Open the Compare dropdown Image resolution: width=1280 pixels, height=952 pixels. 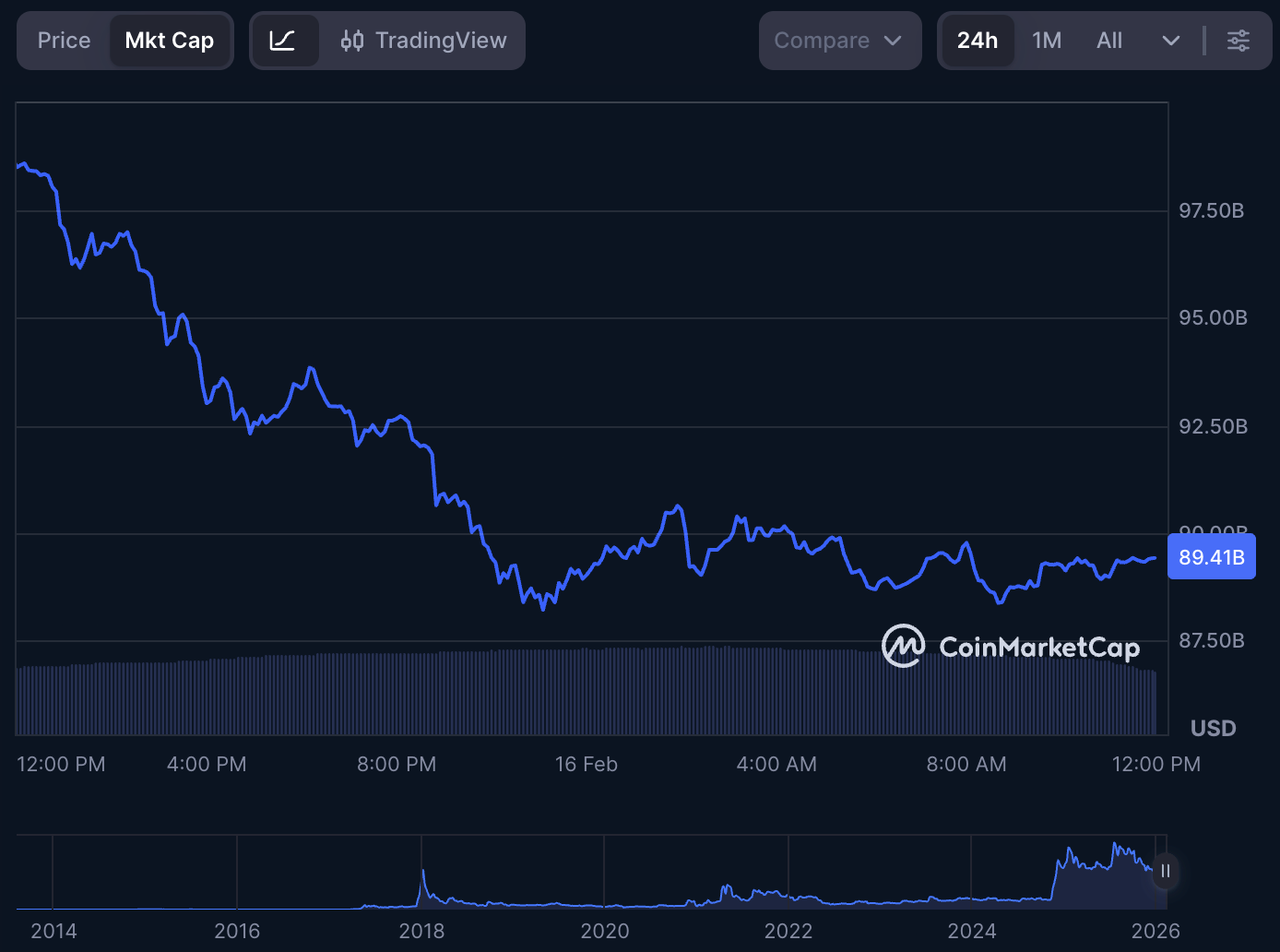[x=838, y=41]
